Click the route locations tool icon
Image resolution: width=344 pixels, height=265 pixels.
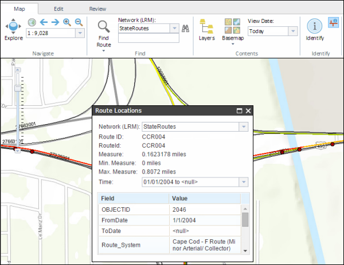tap(334, 22)
